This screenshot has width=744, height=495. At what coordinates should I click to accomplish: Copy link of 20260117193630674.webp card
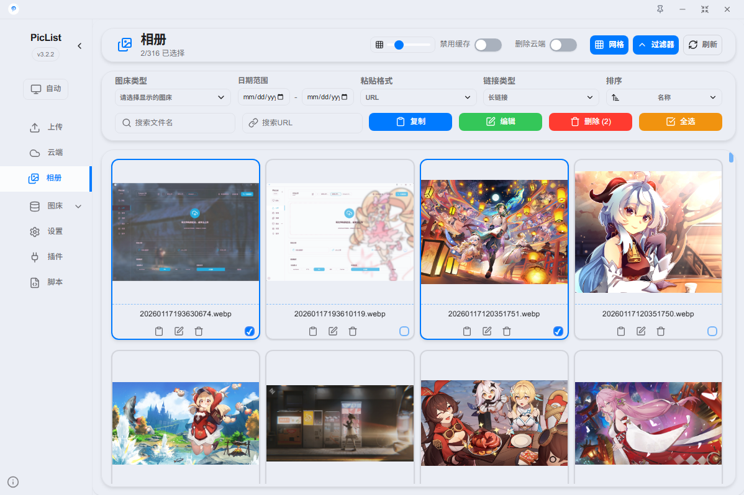(159, 331)
